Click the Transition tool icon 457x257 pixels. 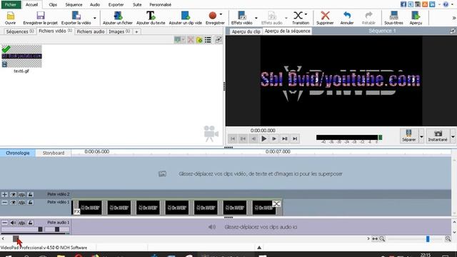[x=298, y=16]
